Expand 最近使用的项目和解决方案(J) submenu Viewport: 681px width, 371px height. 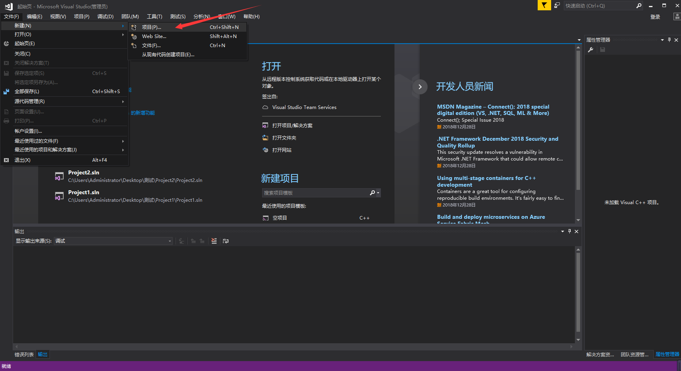[123, 150]
